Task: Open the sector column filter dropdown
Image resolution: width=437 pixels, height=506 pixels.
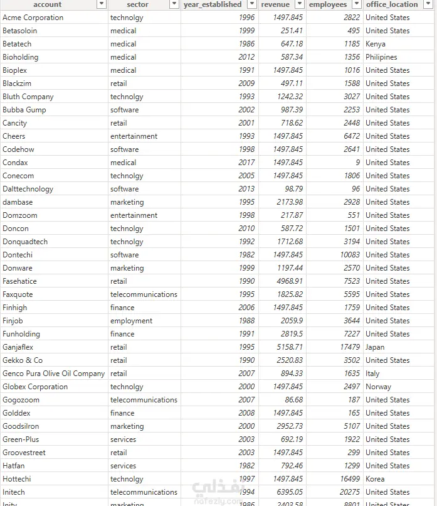Action: click(174, 4)
